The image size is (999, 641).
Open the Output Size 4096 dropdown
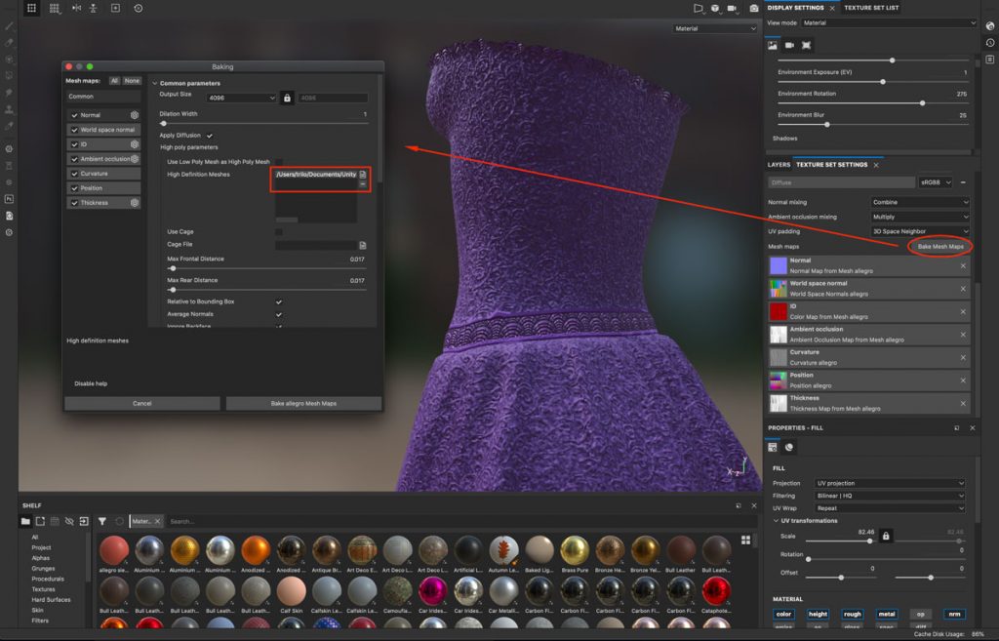click(x=242, y=99)
